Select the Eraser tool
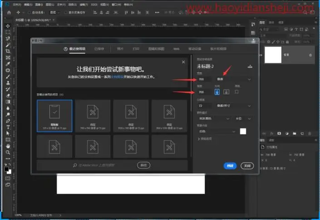The image size is (320, 220). [8, 96]
